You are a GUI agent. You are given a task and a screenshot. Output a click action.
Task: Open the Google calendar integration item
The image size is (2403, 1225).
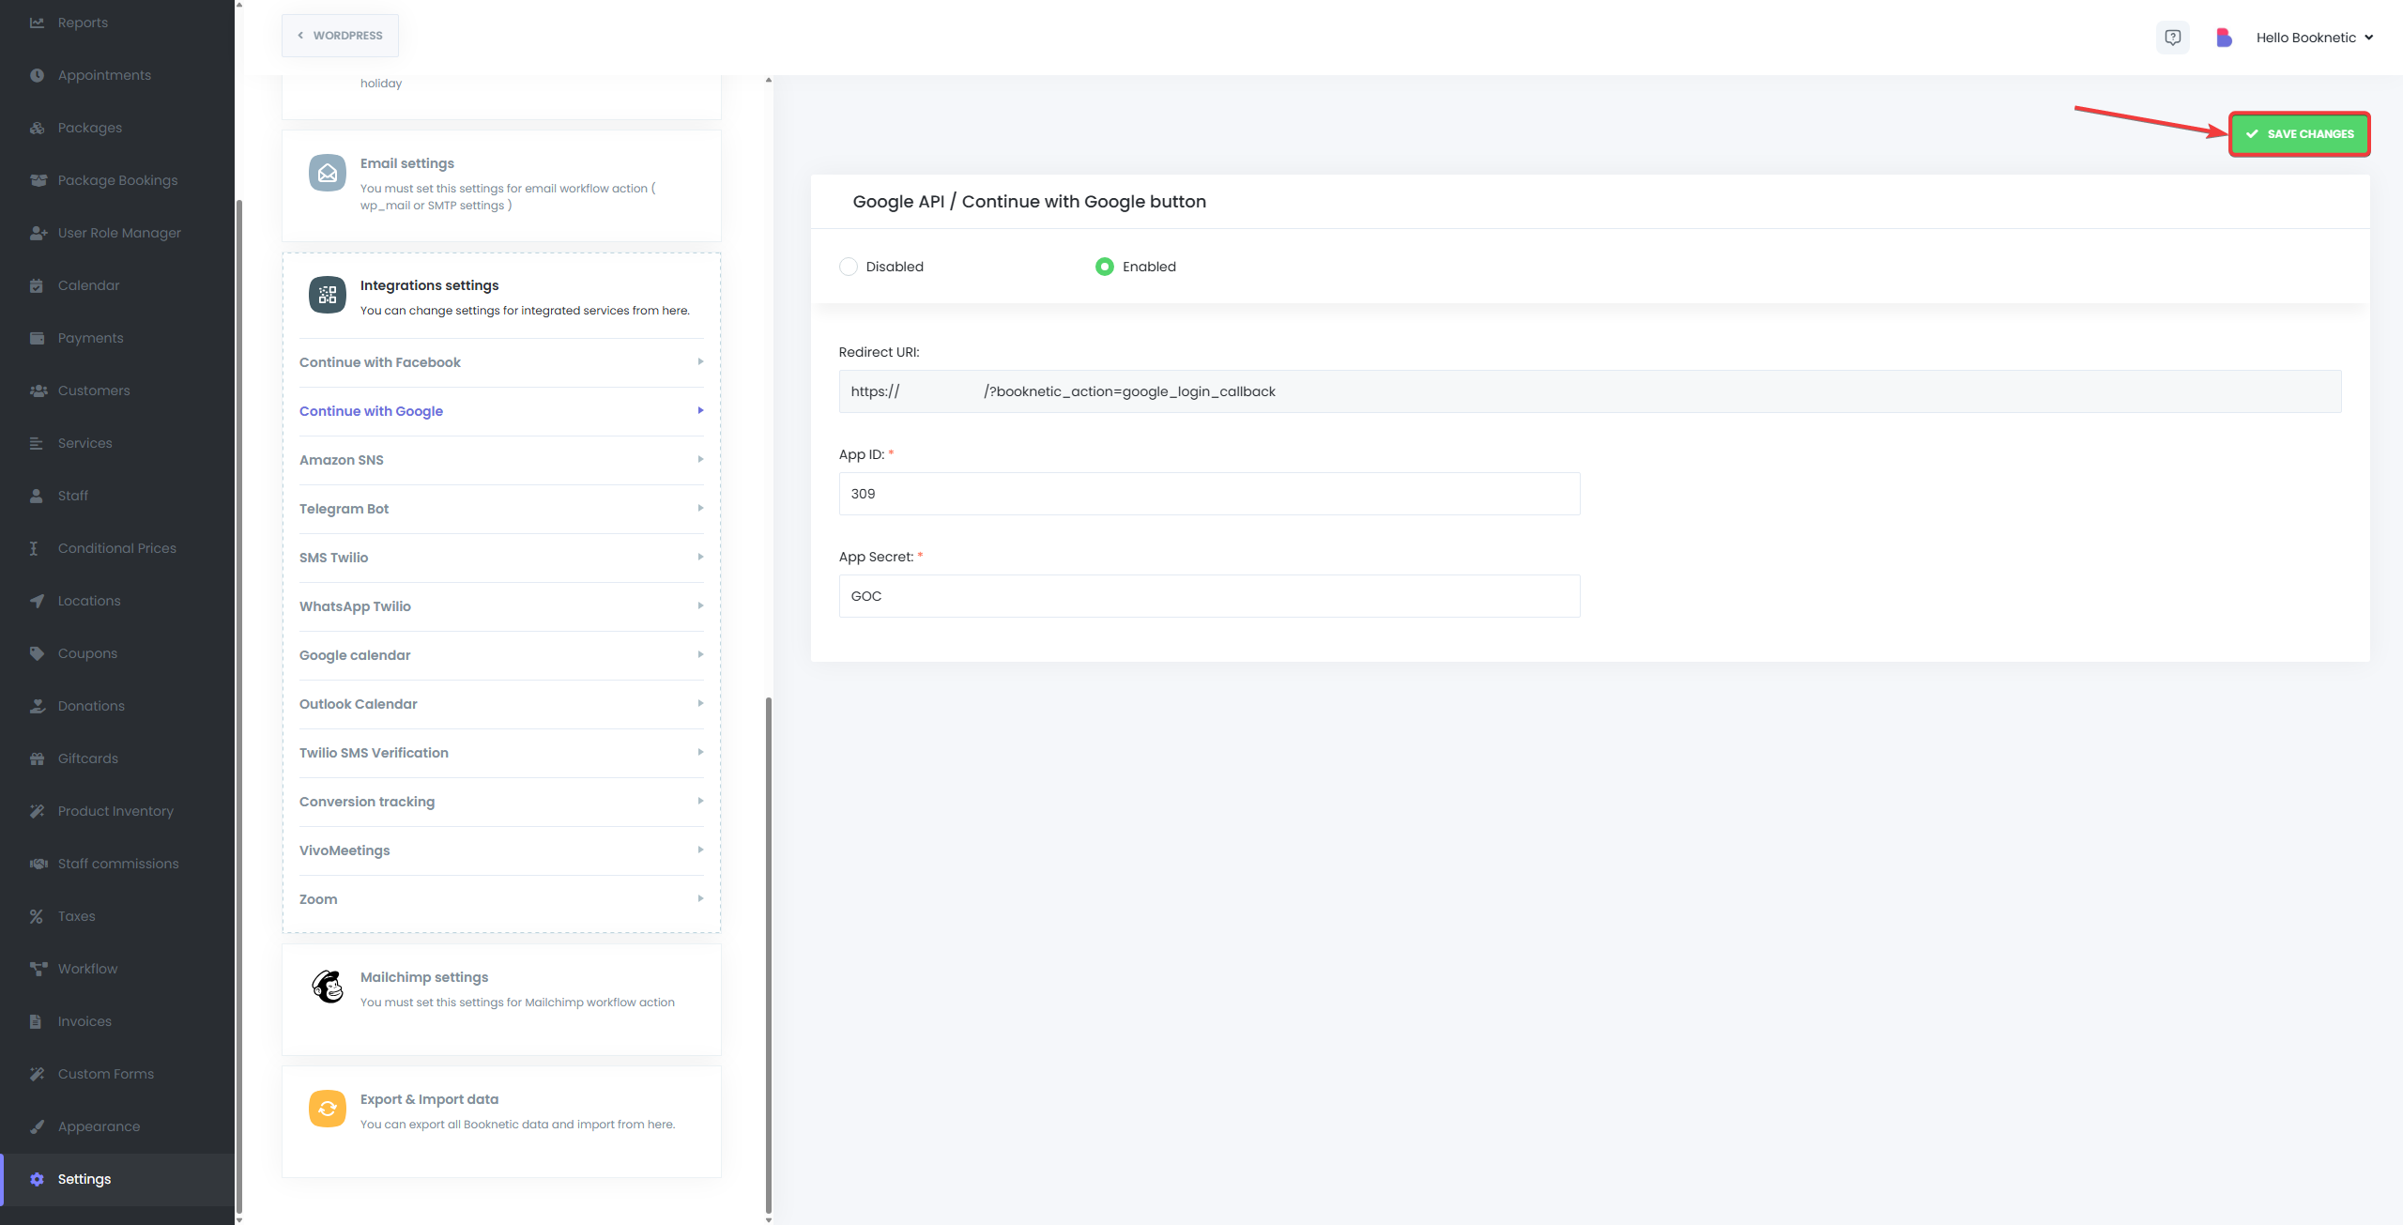coord(501,655)
